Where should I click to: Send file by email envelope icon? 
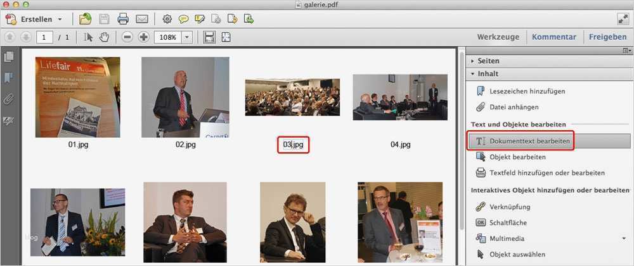pos(141,19)
